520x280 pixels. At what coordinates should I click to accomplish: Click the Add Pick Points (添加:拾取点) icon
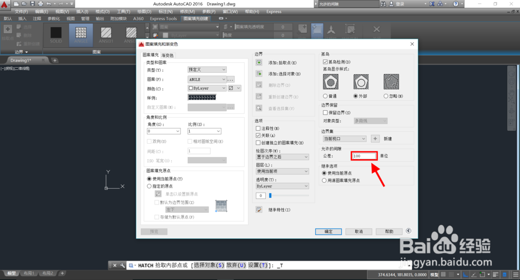(x=258, y=62)
